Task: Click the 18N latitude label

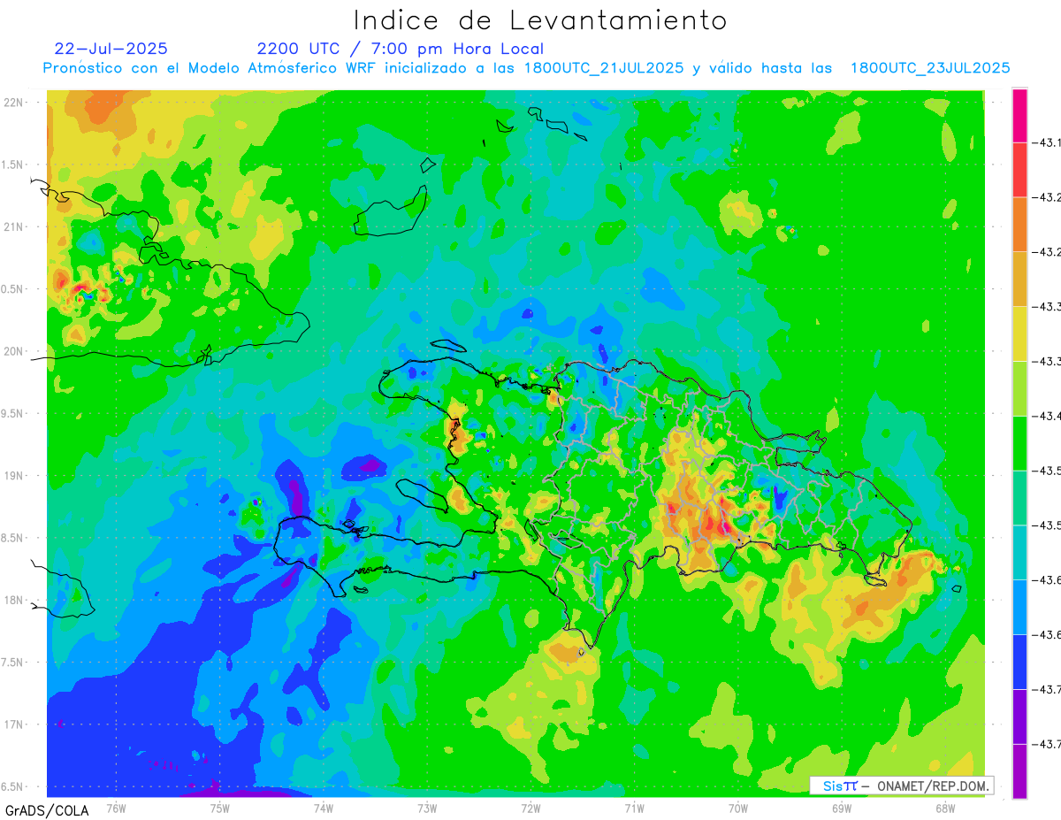Action: pyautogui.click(x=13, y=601)
